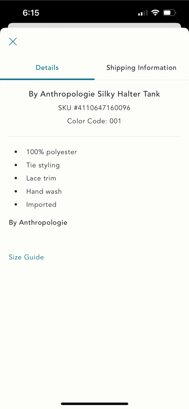Tap the blue underline beneath Details tab
189x409 pixels.
click(47, 79)
